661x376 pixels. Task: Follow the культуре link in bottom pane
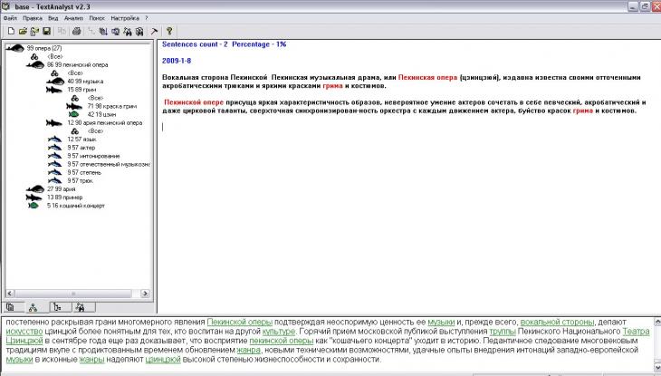[279, 332]
